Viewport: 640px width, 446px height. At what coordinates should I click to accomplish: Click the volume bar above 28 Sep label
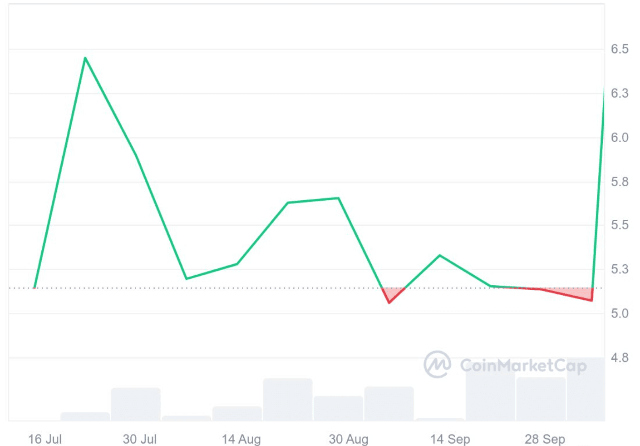click(x=541, y=398)
